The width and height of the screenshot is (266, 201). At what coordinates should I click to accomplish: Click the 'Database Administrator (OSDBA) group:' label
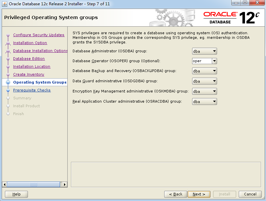click(110, 51)
